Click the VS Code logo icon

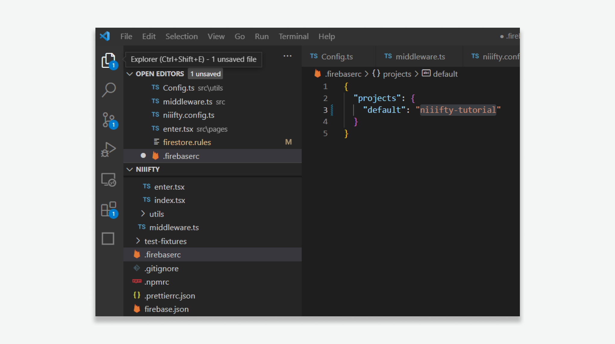(x=105, y=36)
